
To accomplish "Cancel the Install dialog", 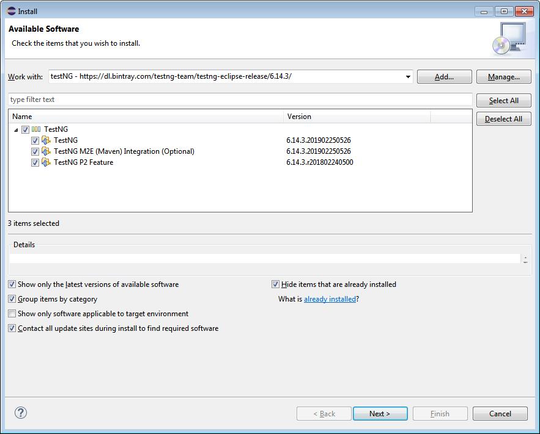I will [x=500, y=413].
